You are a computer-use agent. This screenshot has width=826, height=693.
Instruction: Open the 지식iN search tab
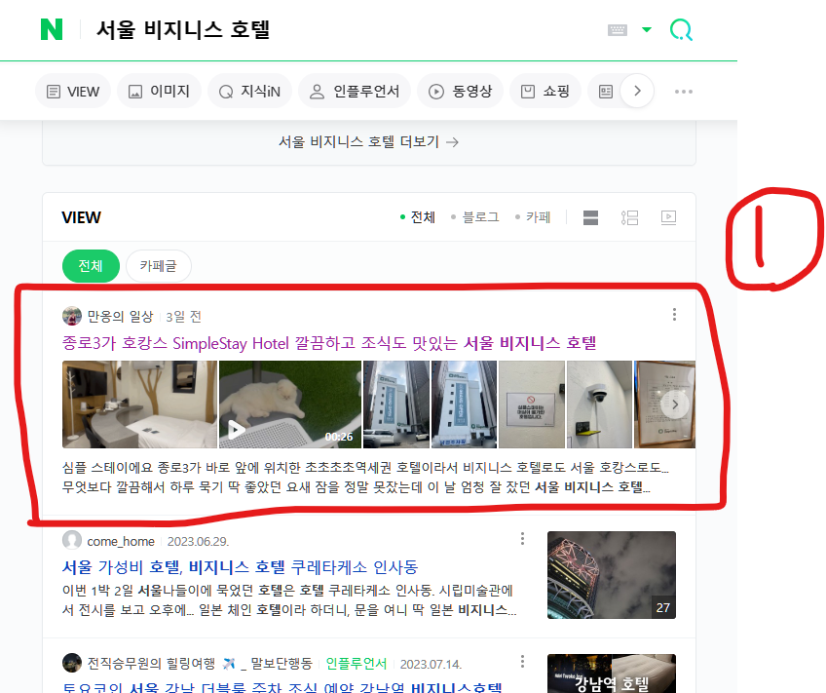tap(249, 92)
